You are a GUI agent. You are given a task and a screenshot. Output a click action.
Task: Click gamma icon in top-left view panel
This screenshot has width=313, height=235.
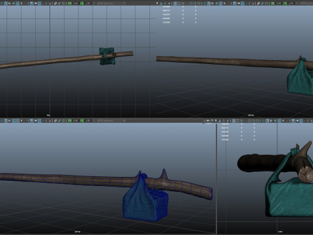tap(82, 3)
